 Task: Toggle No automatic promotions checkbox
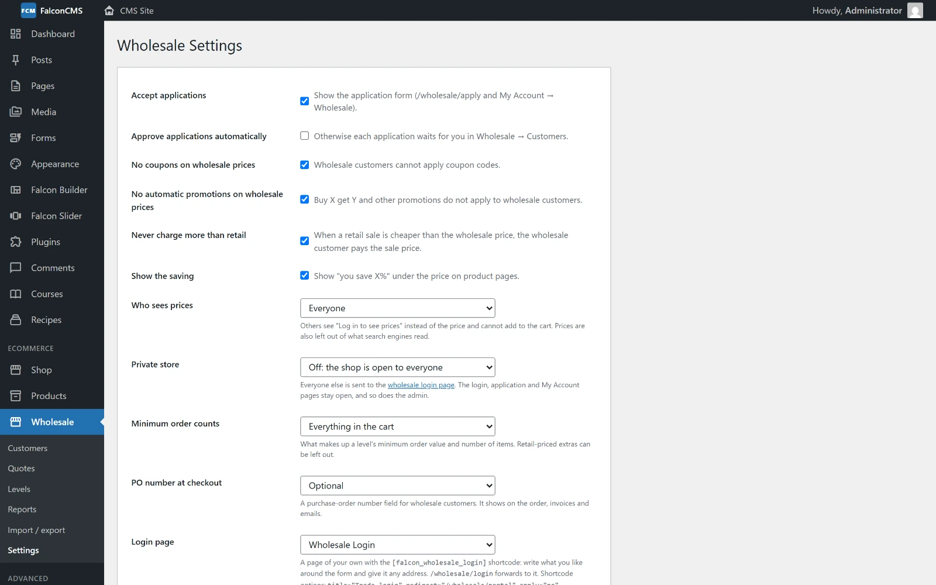pos(305,199)
